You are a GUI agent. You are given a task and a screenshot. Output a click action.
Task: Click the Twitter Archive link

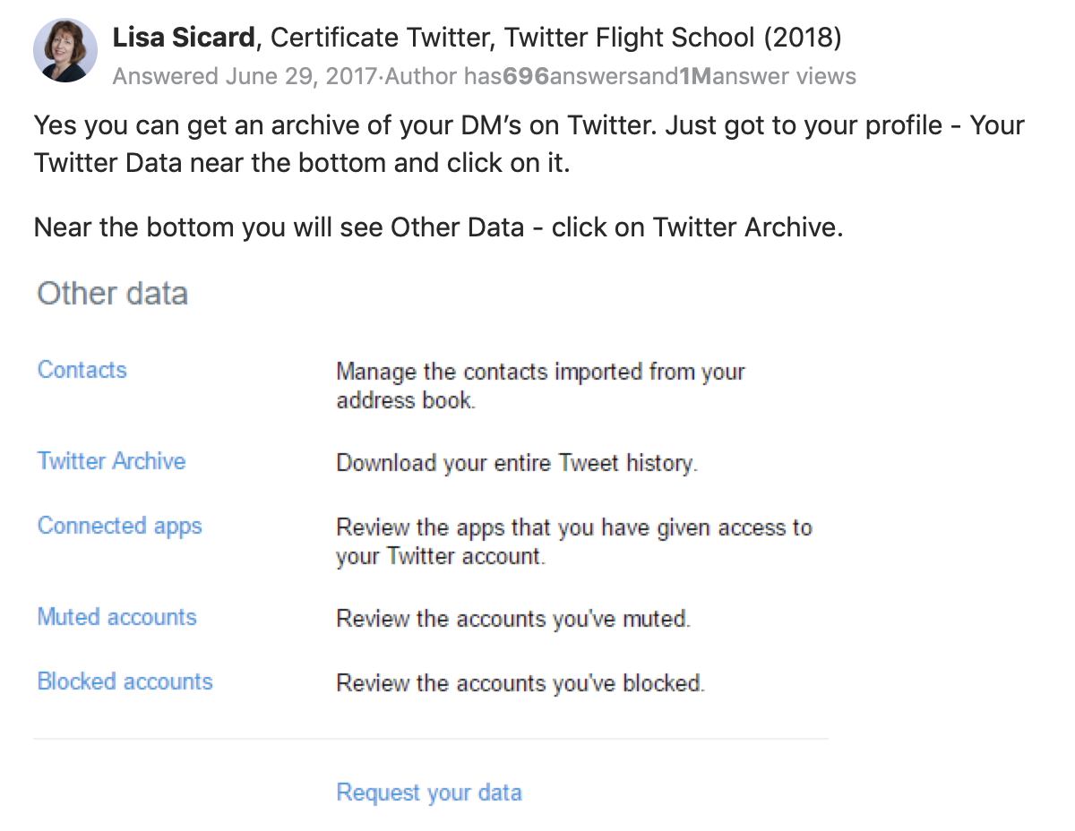click(111, 461)
